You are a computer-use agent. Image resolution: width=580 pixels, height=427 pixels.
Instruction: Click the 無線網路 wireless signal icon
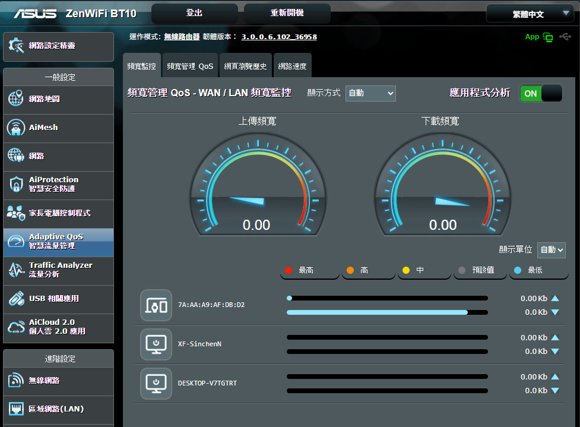pos(16,380)
